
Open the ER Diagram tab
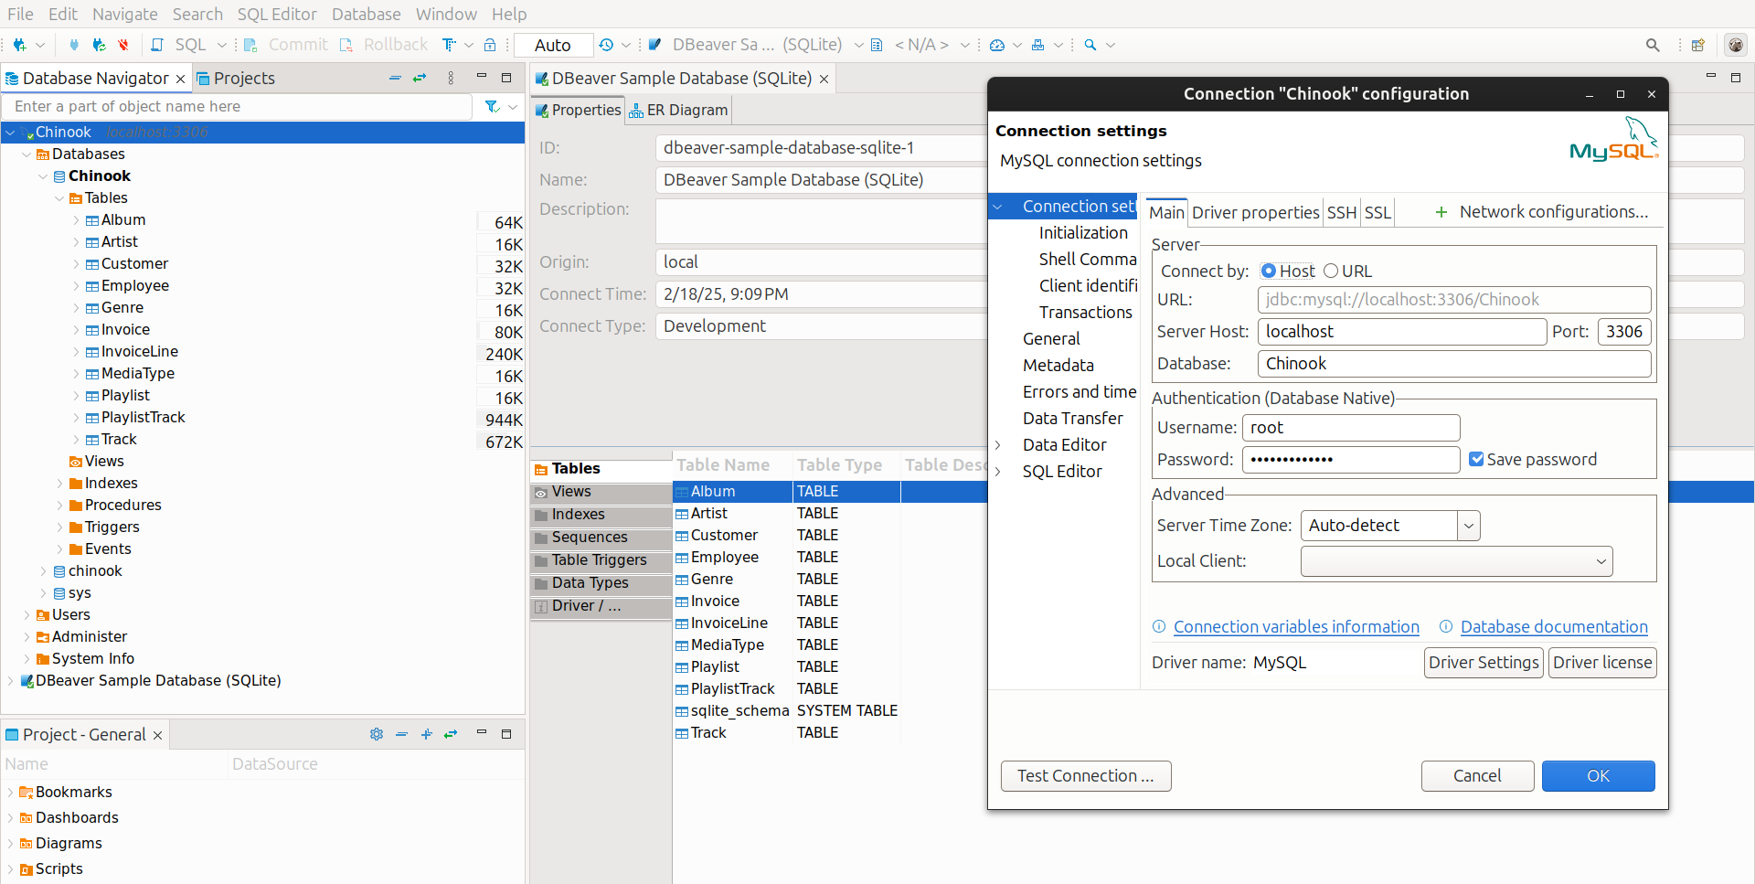[678, 111]
